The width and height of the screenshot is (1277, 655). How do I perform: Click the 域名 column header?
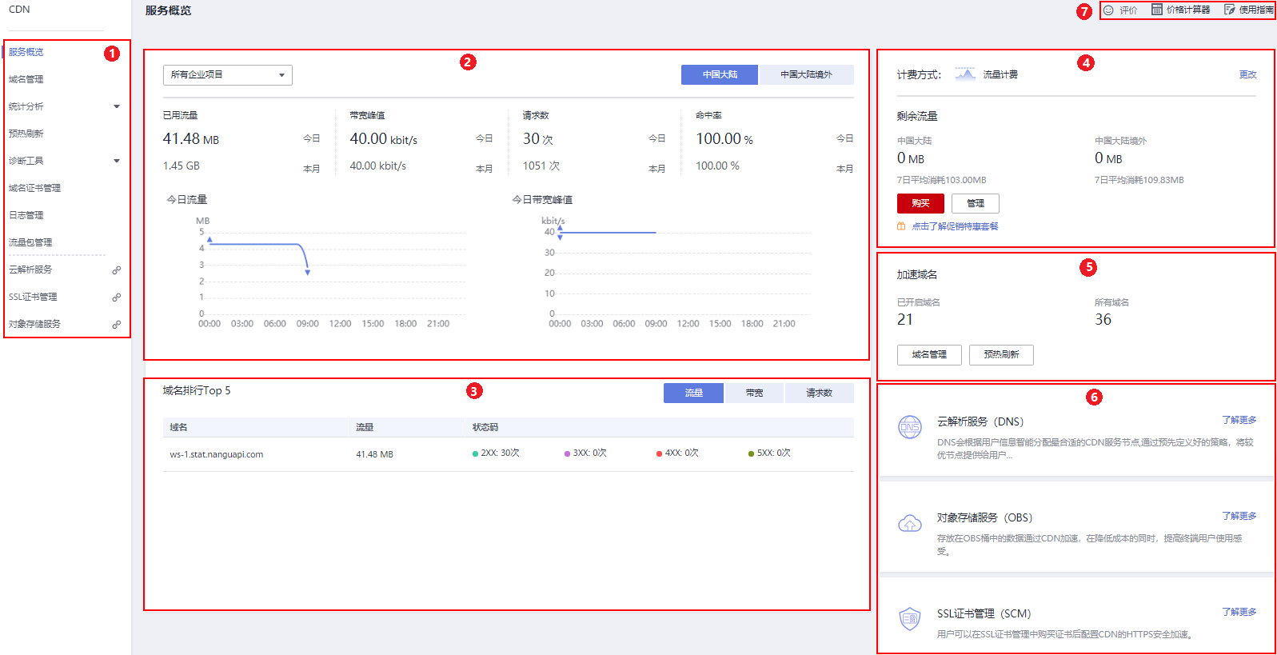[x=178, y=427]
